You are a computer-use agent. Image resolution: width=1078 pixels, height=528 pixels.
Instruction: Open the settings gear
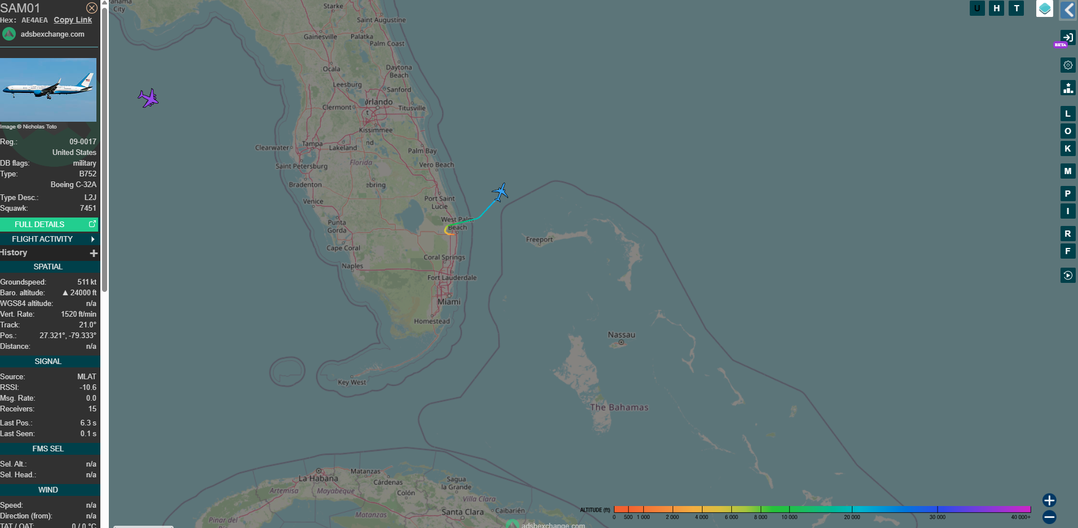[1068, 65]
